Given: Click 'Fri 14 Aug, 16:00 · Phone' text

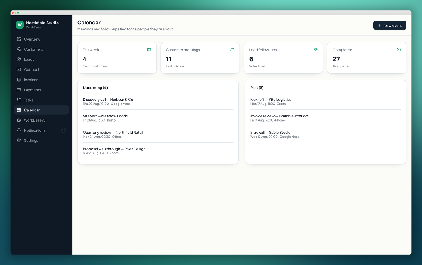Looking at the screenshot, I should tap(267, 120).
